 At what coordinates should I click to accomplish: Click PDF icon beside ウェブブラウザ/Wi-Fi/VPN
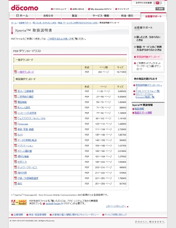coord(15,118)
